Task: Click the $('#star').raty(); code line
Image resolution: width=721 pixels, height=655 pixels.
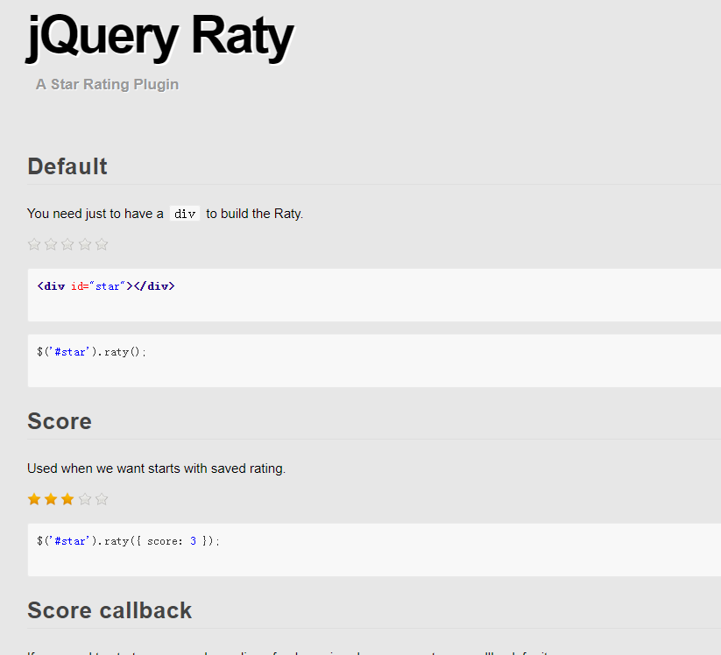Action: point(91,352)
